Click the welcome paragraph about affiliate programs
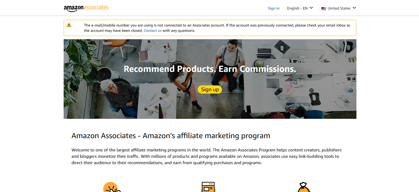Image resolution: width=419 pixels, height=192 pixels. point(206,156)
